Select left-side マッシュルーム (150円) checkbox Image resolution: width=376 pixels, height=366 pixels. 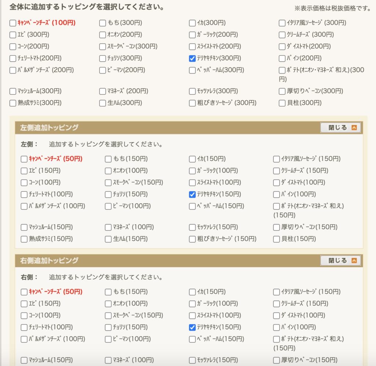click(24, 227)
